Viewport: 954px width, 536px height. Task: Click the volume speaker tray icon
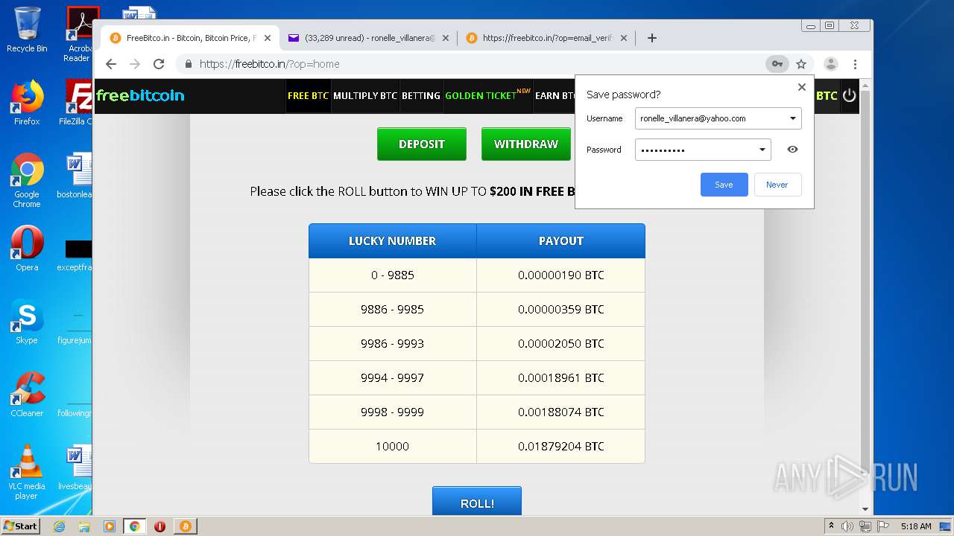(847, 526)
